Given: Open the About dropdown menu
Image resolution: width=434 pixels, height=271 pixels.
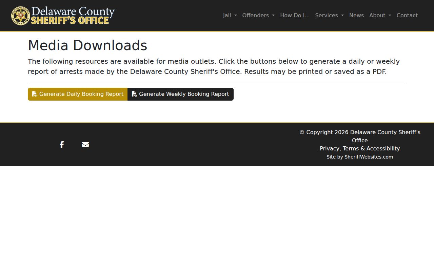Looking at the screenshot, I should [380, 16].
